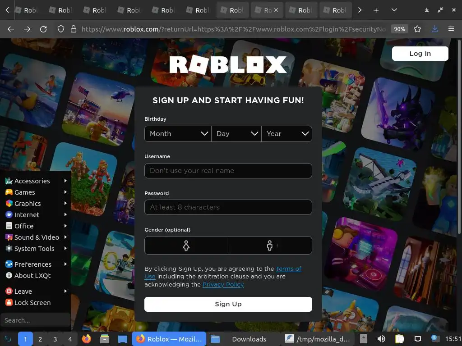The width and height of the screenshot is (462, 346).
Task: Select male gender icon option
Action: click(x=270, y=246)
